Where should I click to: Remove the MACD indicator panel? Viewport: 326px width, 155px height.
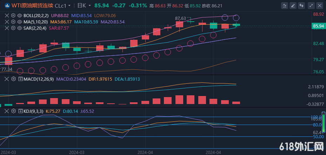click(7, 79)
